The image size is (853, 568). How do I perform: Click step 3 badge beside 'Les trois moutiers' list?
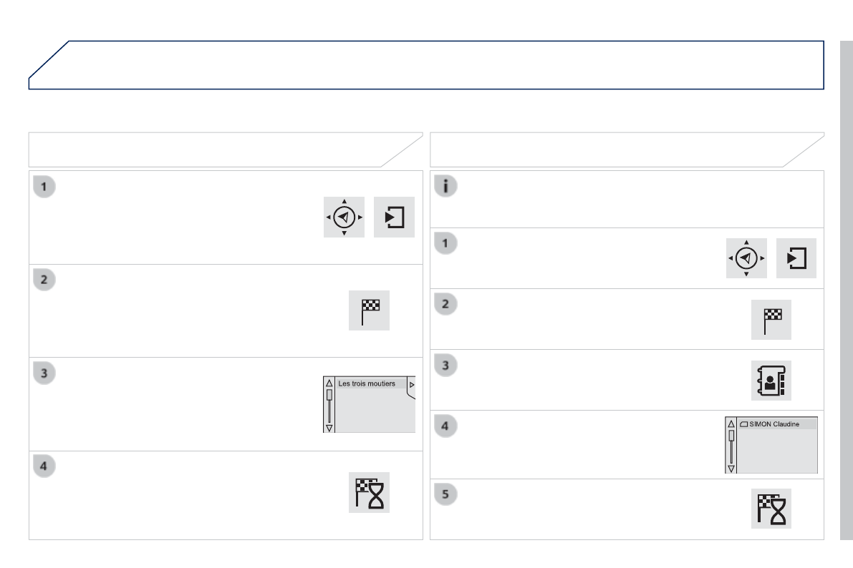[44, 373]
